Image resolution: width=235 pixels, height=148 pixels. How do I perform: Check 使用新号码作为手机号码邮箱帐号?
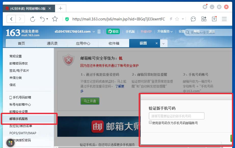(x=150, y=122)
